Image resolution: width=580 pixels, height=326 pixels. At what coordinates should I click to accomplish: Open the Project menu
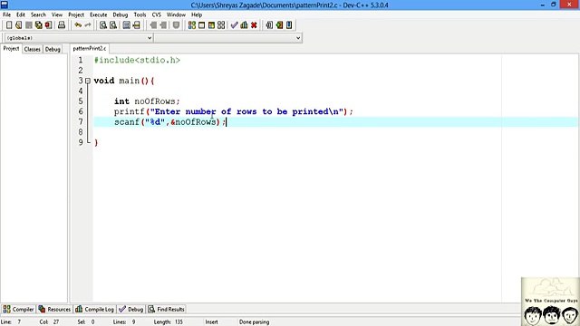[76, 14]
